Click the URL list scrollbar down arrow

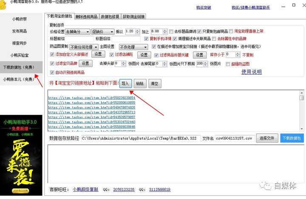[301, 129]
